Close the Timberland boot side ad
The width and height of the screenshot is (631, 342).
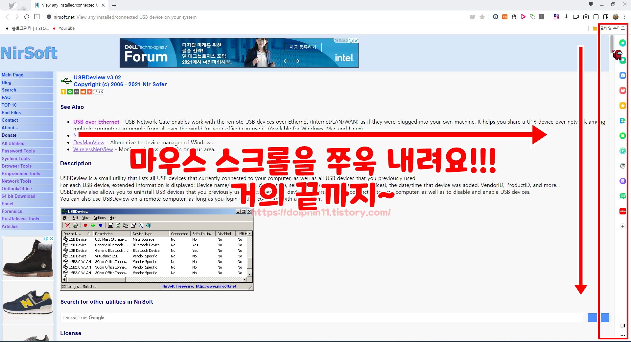tap(52, 238)
